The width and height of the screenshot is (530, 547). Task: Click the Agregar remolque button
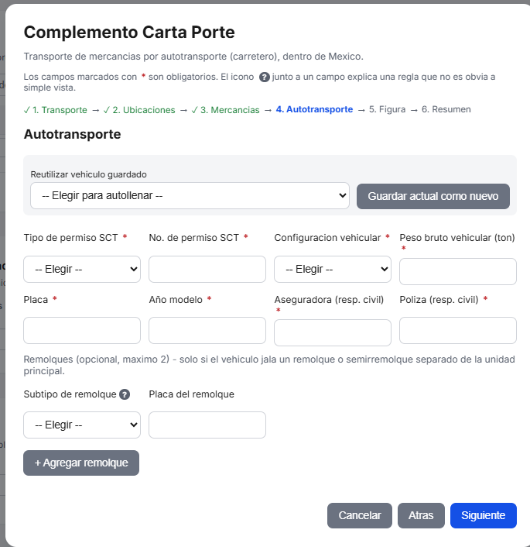(81, 463)
